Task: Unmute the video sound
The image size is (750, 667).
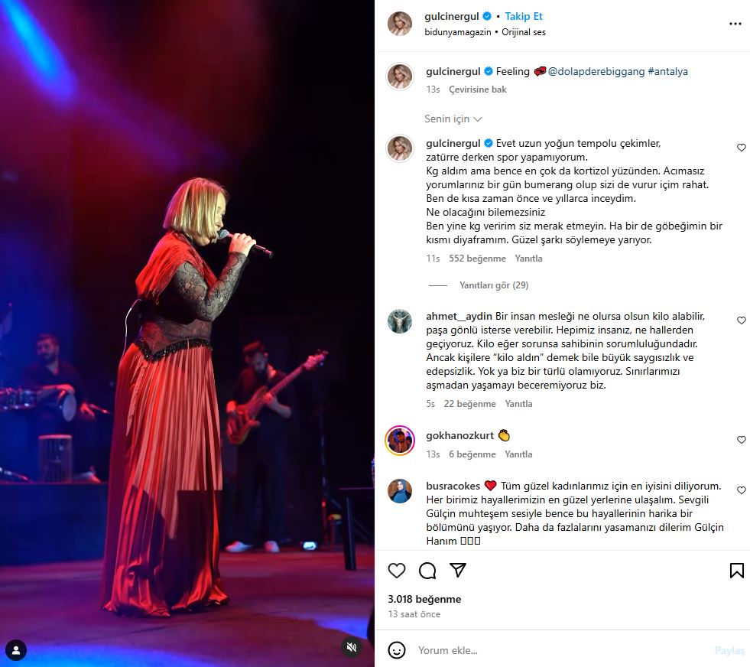Action: point(352,647)
